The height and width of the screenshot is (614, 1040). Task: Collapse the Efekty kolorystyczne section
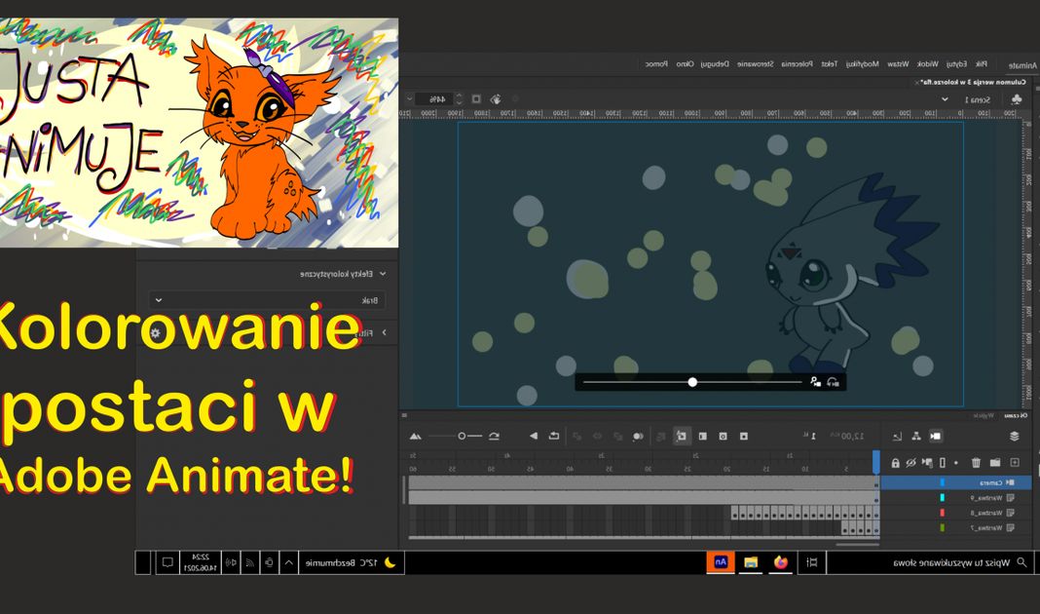coord(383,274)
